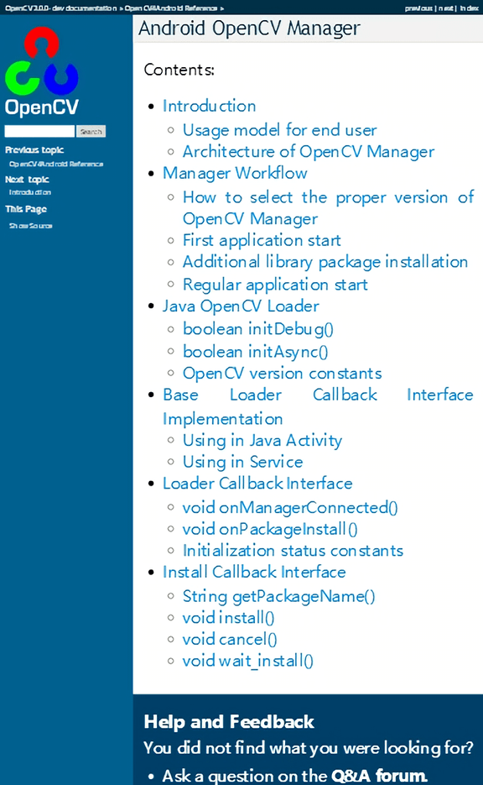Open void install() link

click(228, 618)
